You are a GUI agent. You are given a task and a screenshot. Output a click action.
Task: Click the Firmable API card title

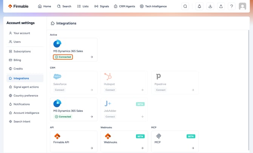tap(61, 142)
